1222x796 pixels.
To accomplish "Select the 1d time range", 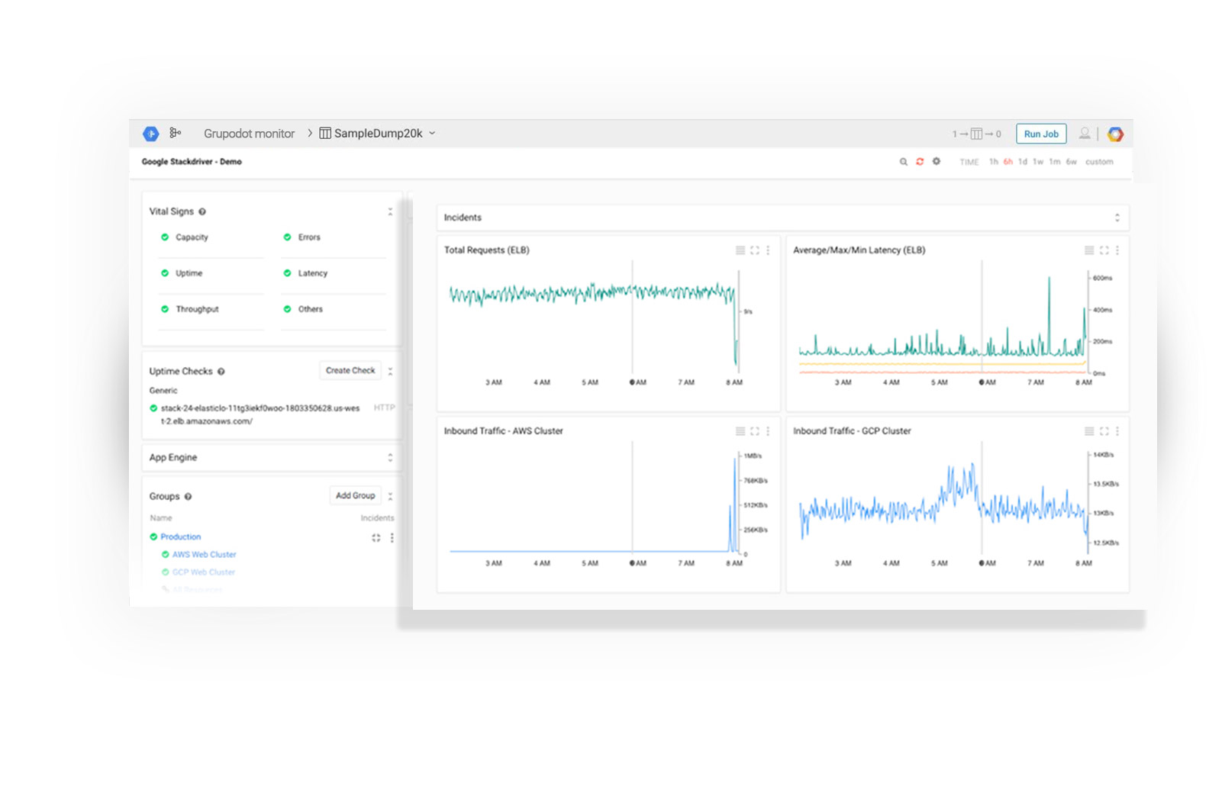I will click(1023, 162).
